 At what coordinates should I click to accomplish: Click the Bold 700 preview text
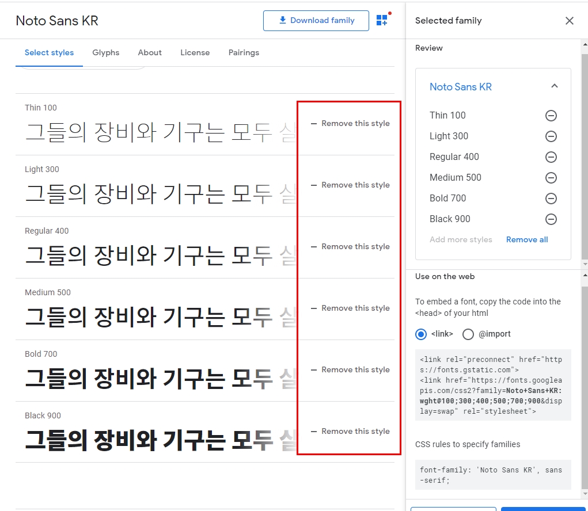pyautogui.click(x=161, y=379)
